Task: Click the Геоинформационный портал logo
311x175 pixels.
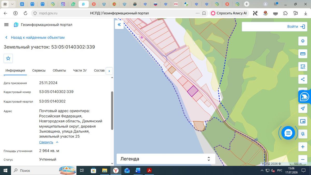Action: tap(43, 25)
